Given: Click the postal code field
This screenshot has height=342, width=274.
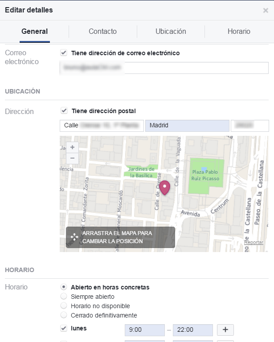Looking at the screenshot, I should pos(250,126).
